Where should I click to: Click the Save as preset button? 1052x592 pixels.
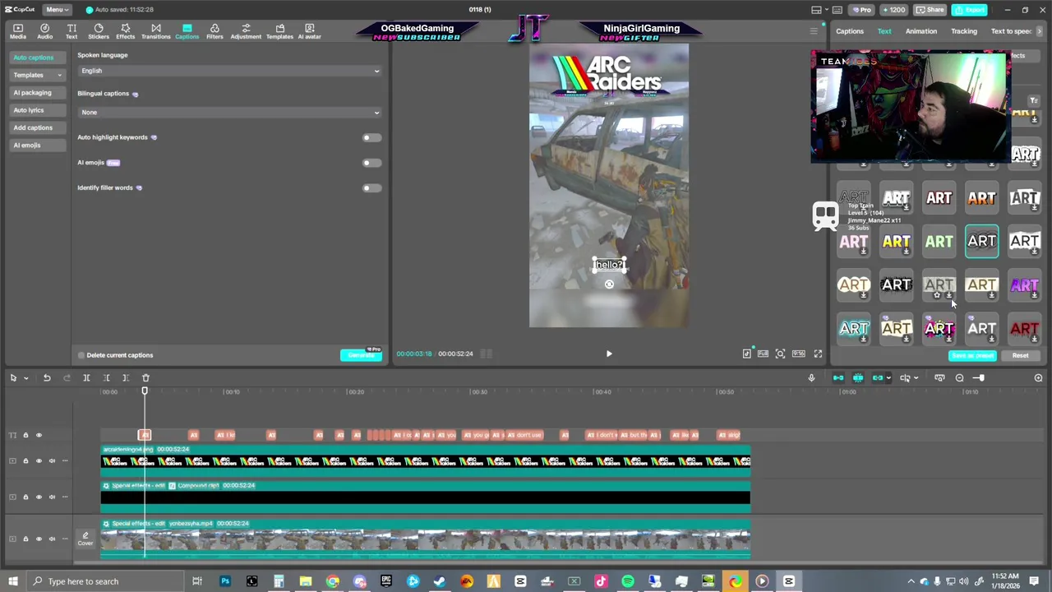click(x=973, y=356)
